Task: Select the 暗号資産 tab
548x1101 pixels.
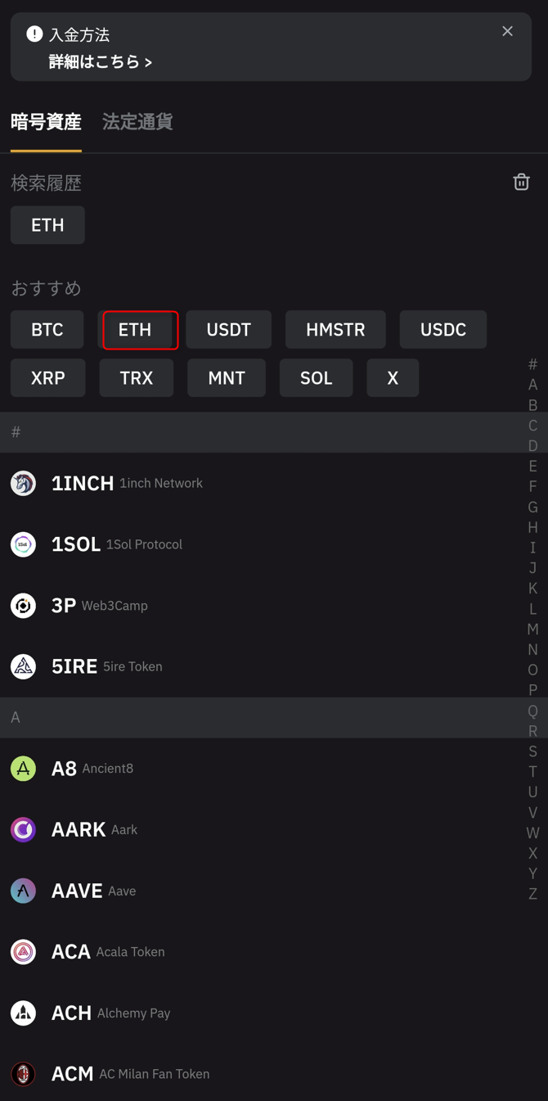Action: click(x=46, y=122)
